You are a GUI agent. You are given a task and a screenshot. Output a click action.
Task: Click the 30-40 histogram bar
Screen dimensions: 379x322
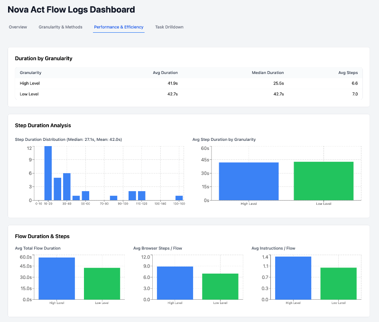(x=67, y=187)
